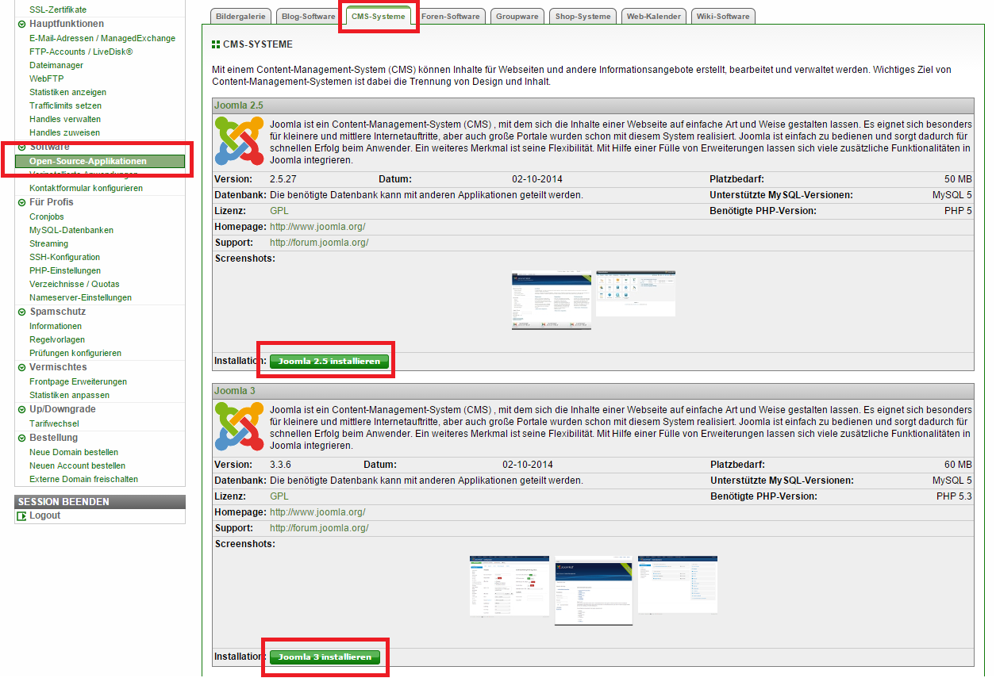Collapse the Vermischtes section
996x678 pixels.
pyautogui.click(x=21, y=367)
